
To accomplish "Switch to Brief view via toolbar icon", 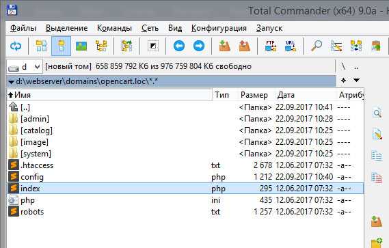I will pyautogui.click(x=41, y=46).
